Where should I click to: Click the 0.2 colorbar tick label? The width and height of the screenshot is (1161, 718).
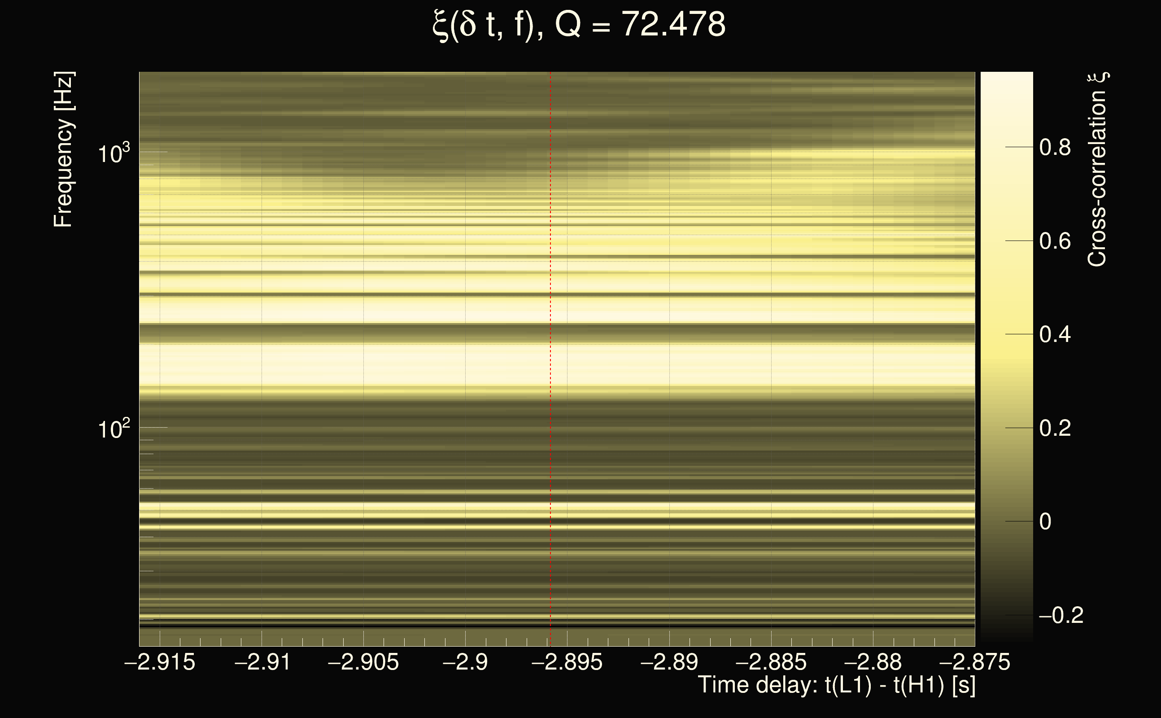tap(1055, 428)
